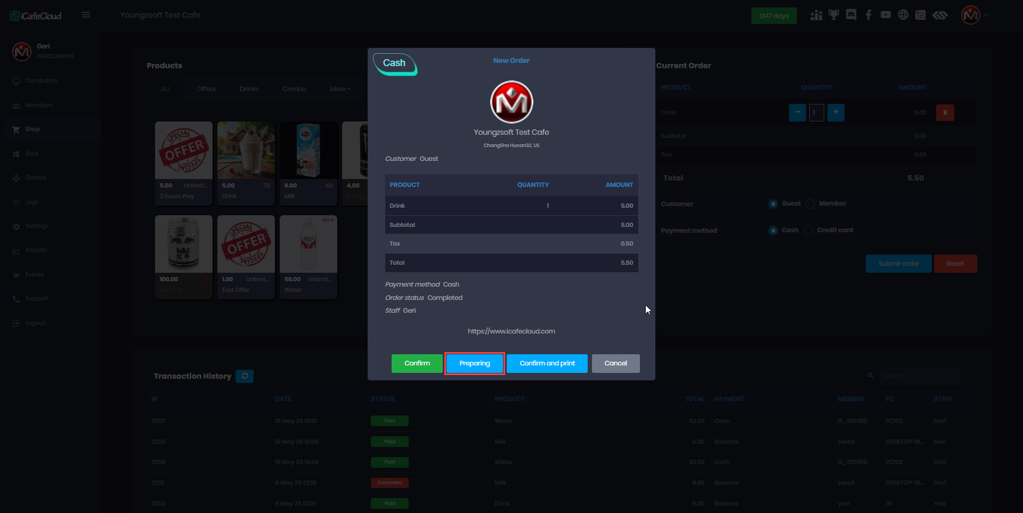Click the Youngzsoft Test Cafe logo on the receipt
The image size is (1023, 513).
tap(511, 102)
